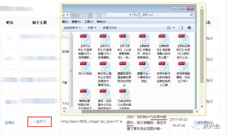Open the 洪兴大咖会 PDF file
Image resolution: width=227 pixels, height=136 pixels.
coord(85,68)
